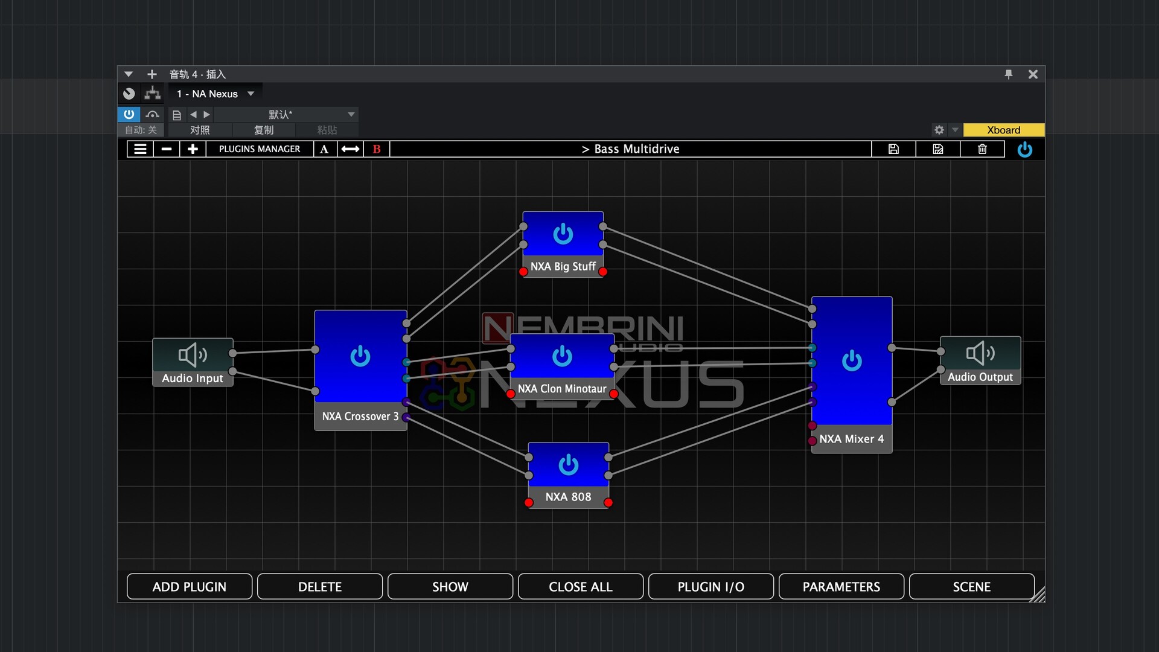Click the ADD PLUGIN button
The image size is (1159, 652).
190,587
